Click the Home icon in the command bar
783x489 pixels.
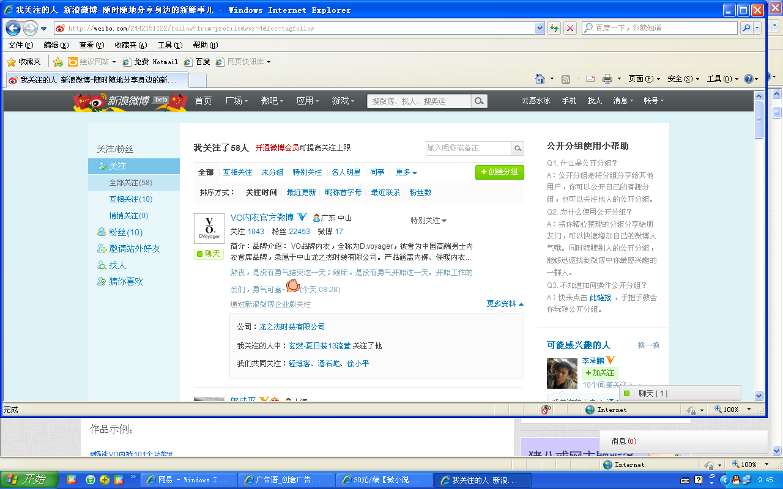point(540,79)
